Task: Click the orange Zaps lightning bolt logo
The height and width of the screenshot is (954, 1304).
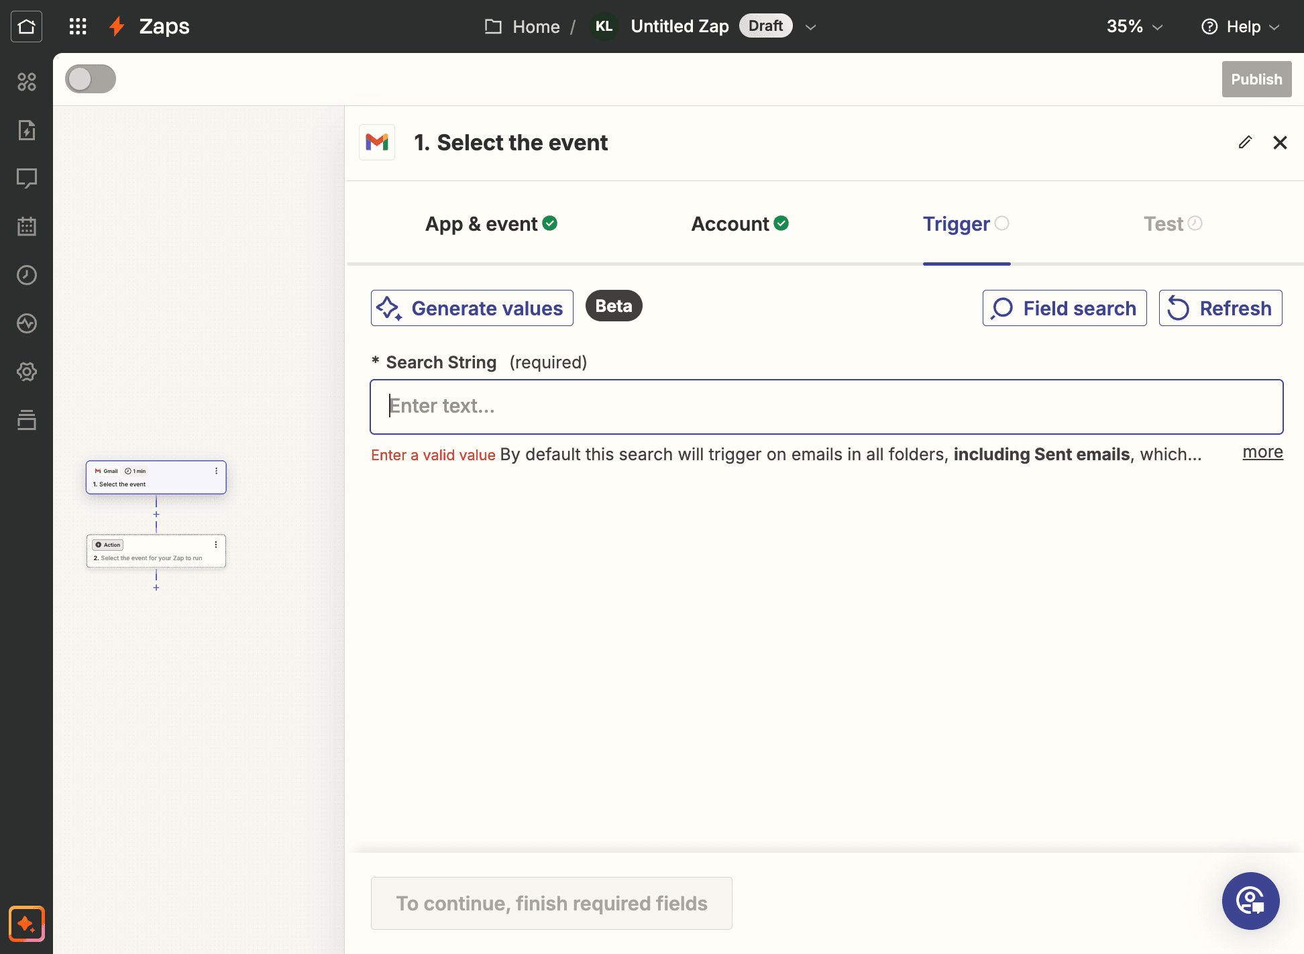Action: 117,27
